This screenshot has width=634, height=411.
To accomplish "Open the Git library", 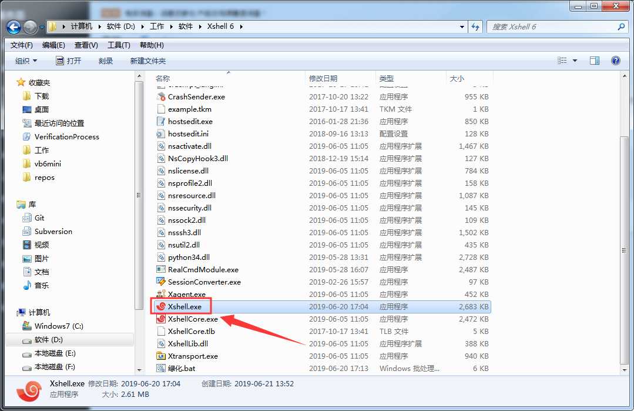I will (39, 218).
